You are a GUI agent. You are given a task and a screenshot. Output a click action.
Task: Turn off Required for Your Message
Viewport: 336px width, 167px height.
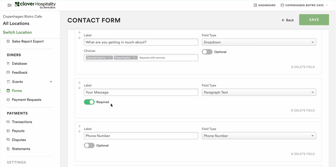point(89,102)
